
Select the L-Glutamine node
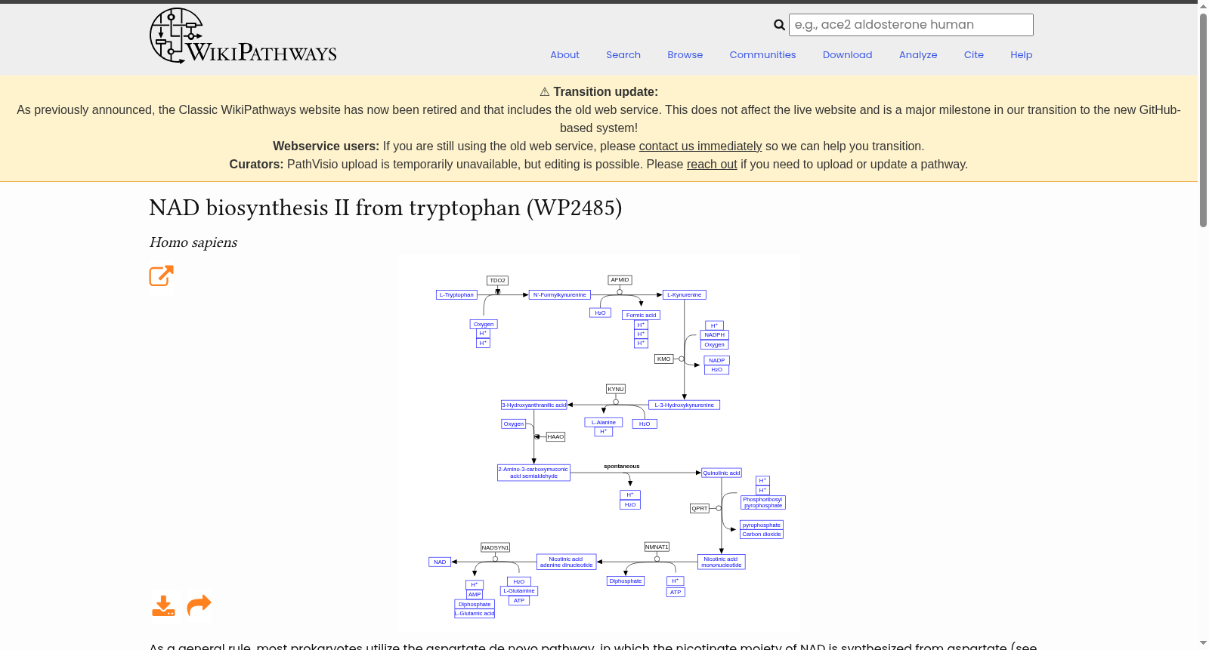pyautogui.click(x=519, y=591)
